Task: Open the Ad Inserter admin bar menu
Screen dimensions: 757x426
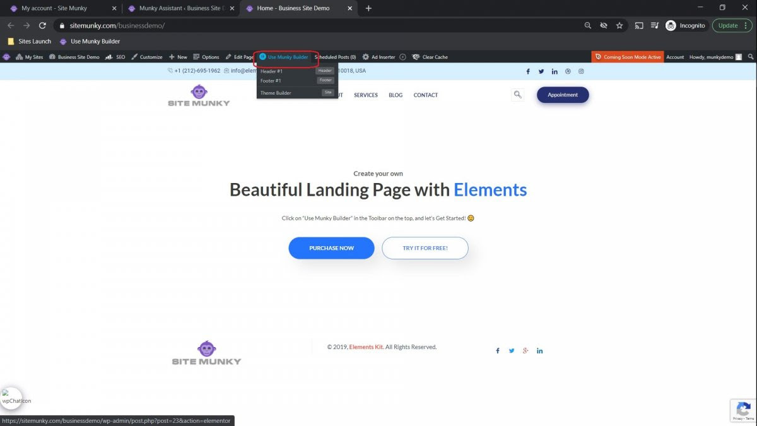Action: coord(379,57)
